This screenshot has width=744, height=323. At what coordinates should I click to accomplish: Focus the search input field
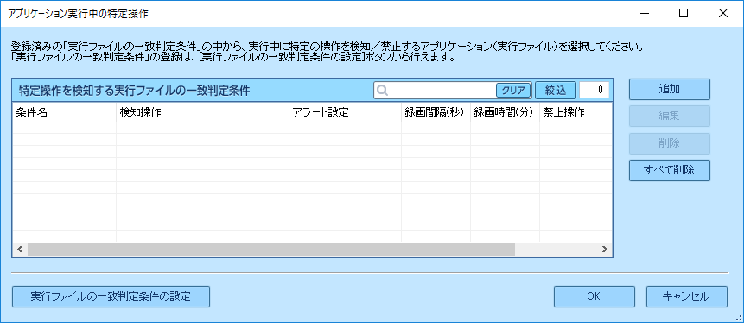point(442,90)
